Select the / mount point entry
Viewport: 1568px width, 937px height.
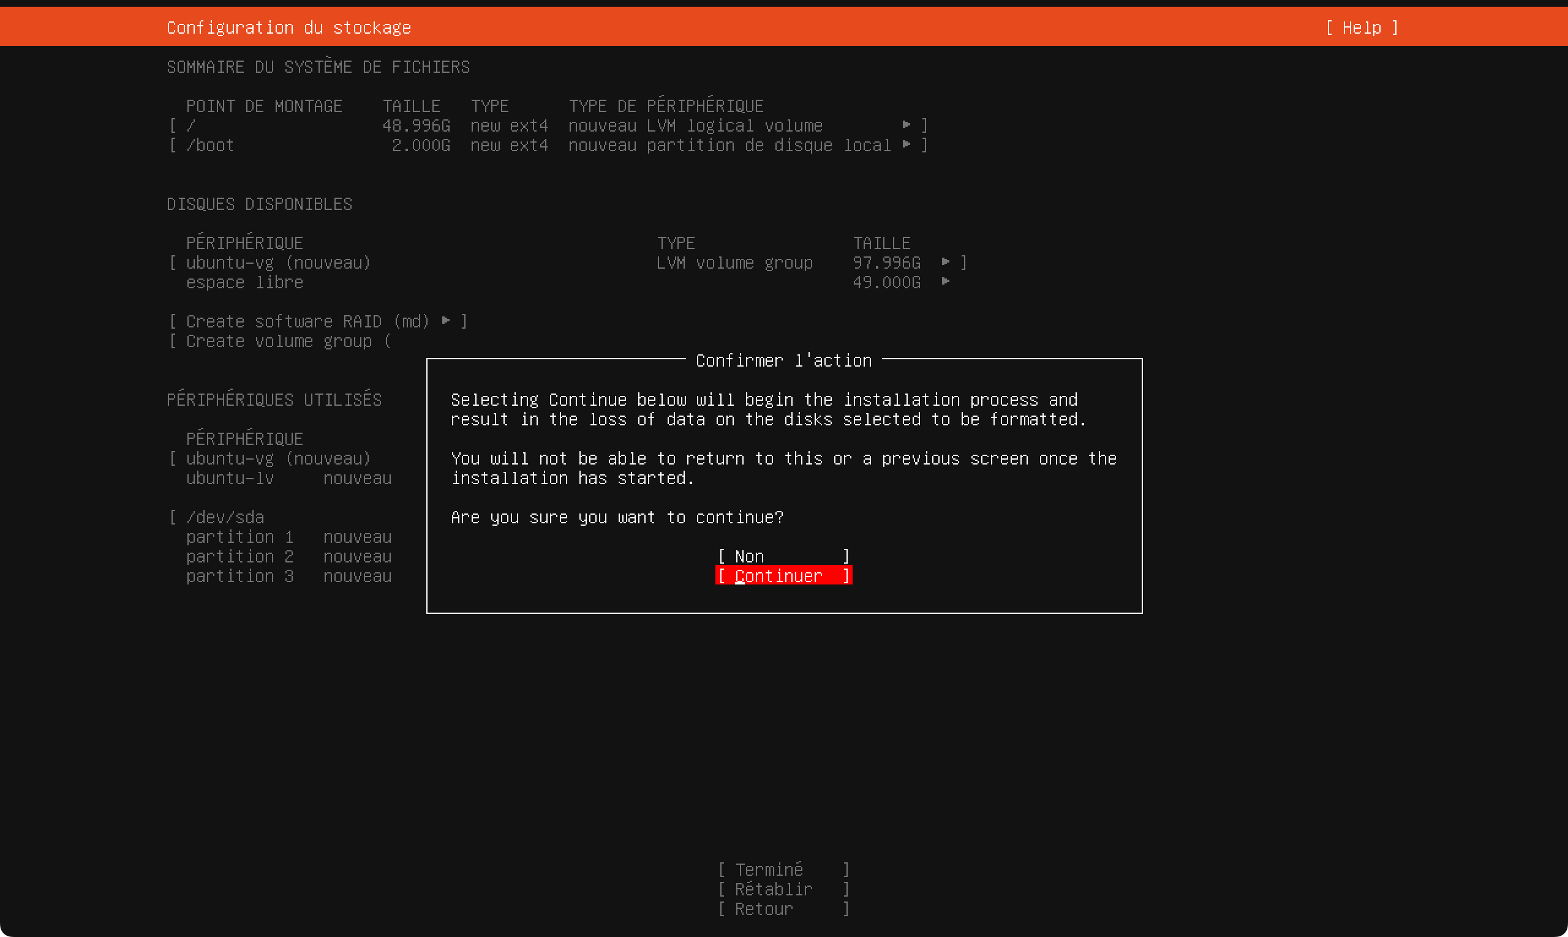tap(190, 125)
